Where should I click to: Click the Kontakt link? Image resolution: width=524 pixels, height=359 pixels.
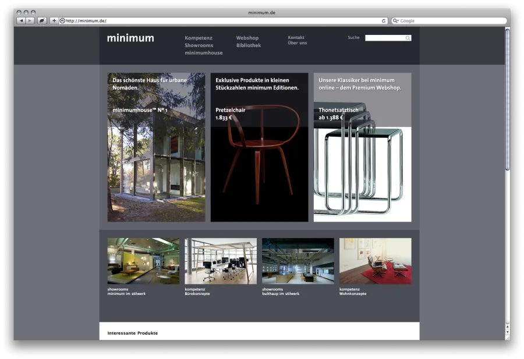point(296,37)
